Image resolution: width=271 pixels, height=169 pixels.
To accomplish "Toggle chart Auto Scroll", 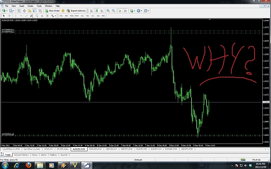I will click(120, 11).
